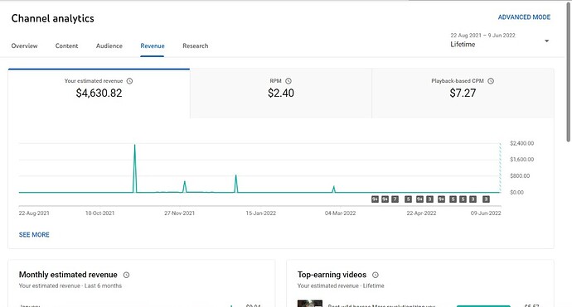The height and width of the screenshot is (307, 572).
Task: Select Your estimated revenue $4,630.82 card
Action: (99, 94)
